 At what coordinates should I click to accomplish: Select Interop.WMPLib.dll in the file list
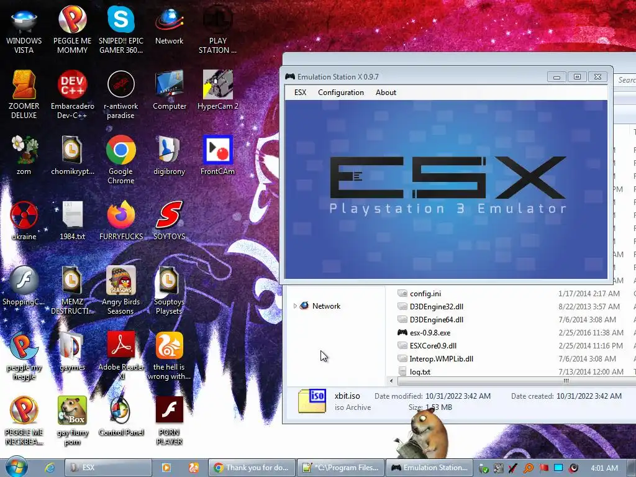coord(442,358)
